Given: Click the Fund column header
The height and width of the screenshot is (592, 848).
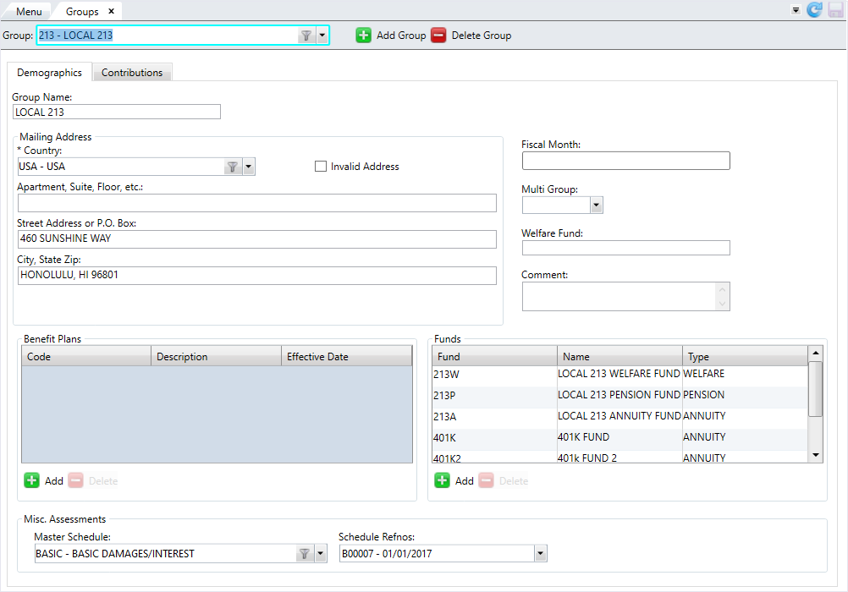Looking at the screenshot, I should pyautogui.click(x=495, y=356).
